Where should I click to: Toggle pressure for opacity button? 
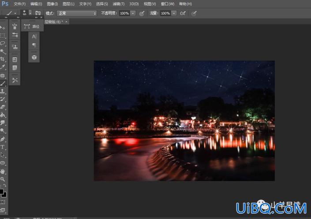point(142,13)
